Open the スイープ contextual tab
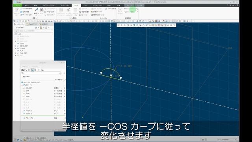Viewport: 252px width, 142px height. pos(130,5)
